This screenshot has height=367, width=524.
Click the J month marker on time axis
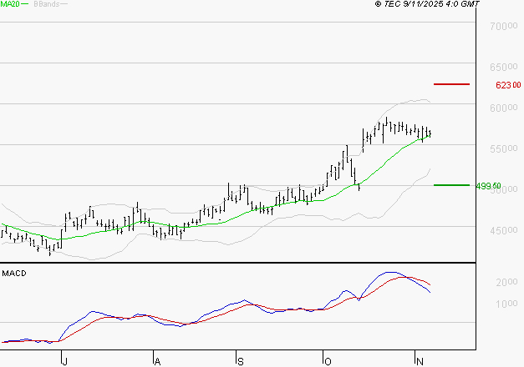pos(65,361)
